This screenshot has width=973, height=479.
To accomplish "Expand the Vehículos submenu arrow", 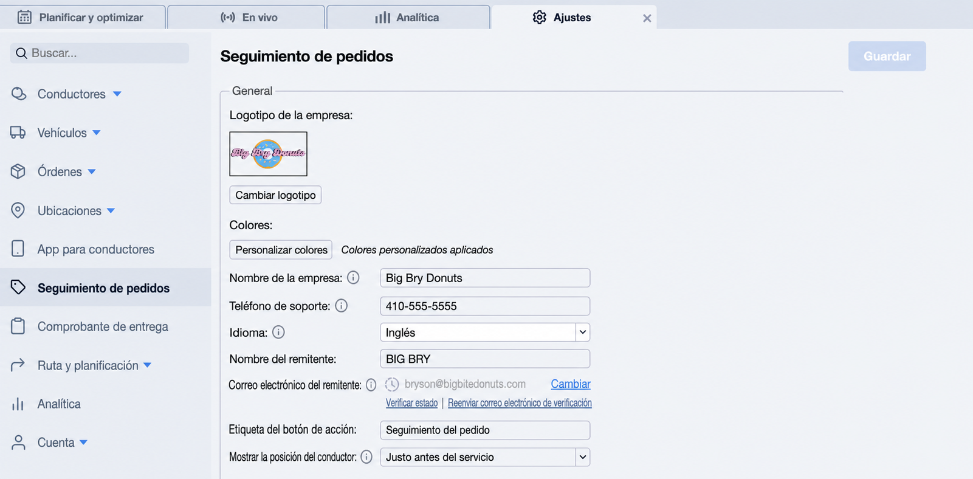I will pyautogui.click(x=97, y=133).
